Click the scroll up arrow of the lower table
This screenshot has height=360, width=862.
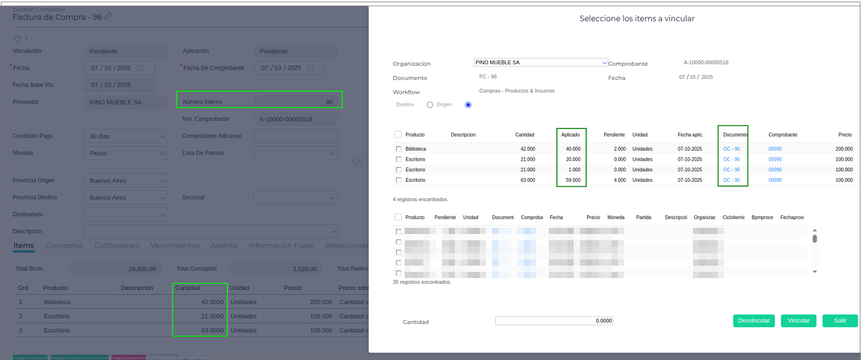pyautogui.click(x=815, y=231)
